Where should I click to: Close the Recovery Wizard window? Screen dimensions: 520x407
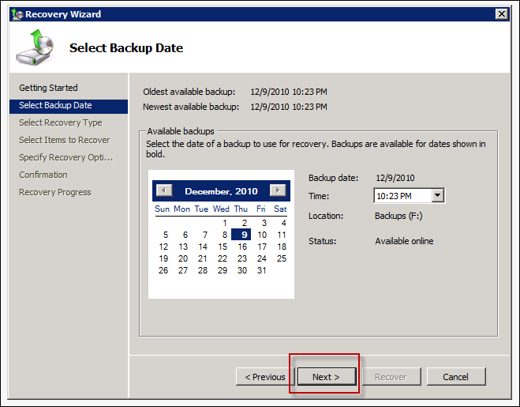(x=502, y=14)
